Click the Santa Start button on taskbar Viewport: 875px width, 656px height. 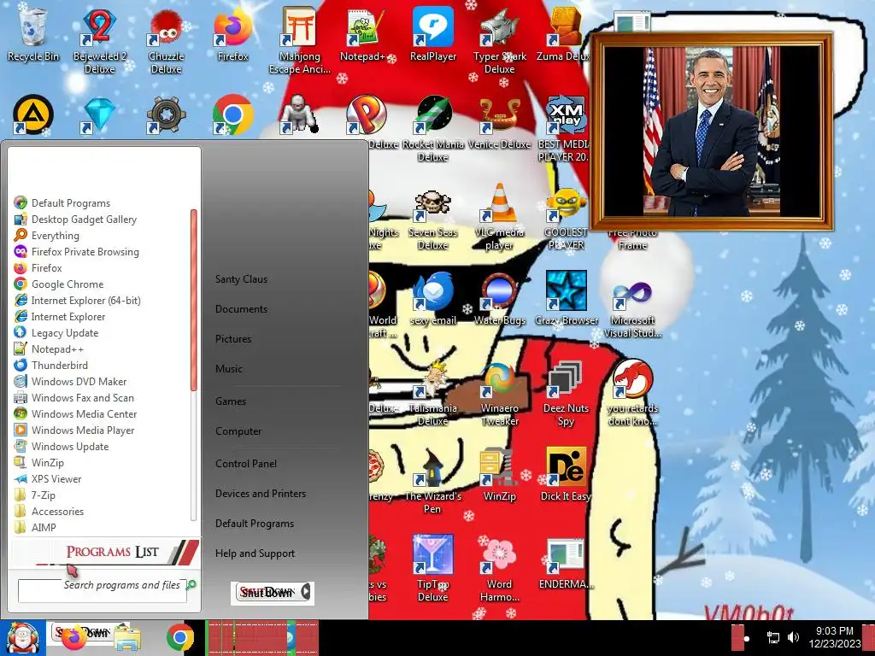click(22, 638)
